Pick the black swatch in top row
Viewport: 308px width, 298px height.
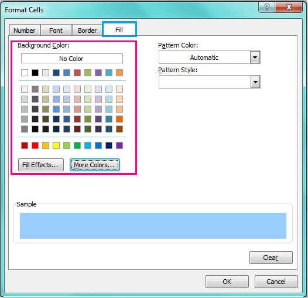[35, 73]
